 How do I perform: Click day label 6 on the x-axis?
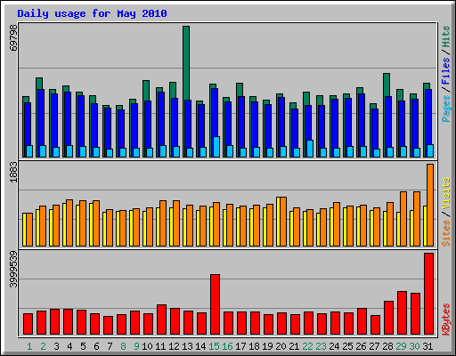pos(96,346)
